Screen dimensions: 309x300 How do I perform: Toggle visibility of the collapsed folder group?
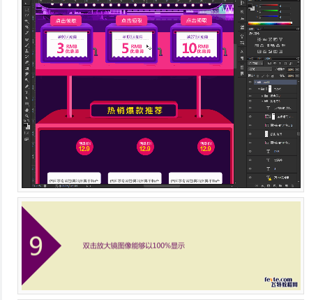tap(250, 96)
